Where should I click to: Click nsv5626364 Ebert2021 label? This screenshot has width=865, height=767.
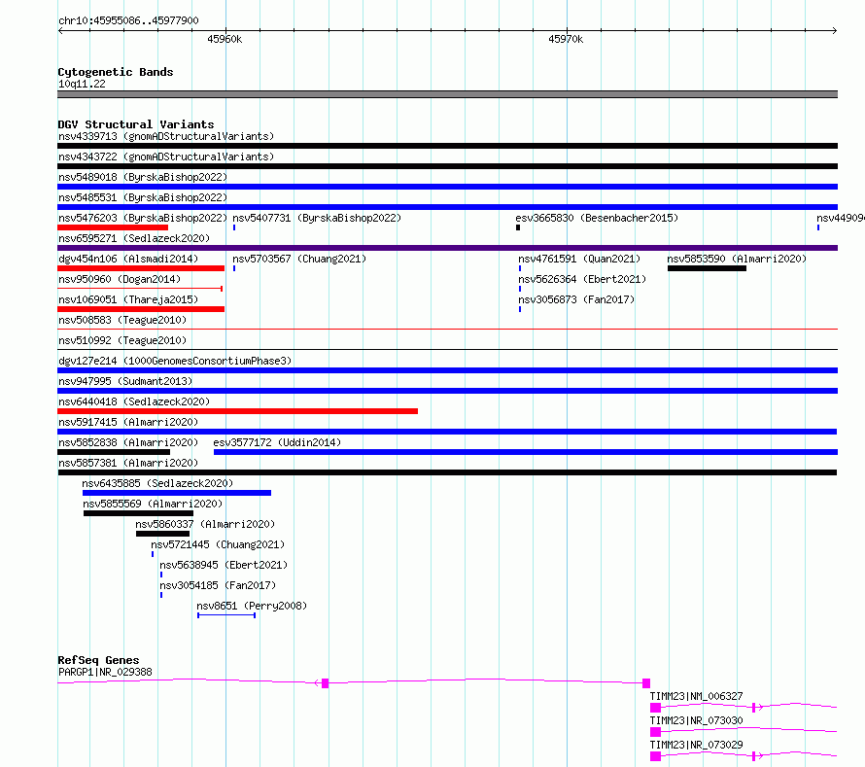pyautogui.click(x=582, y=279)
